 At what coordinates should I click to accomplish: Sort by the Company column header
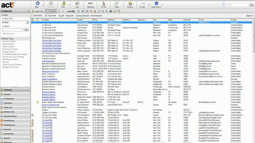pyautogui.click(x=59, y=20)
